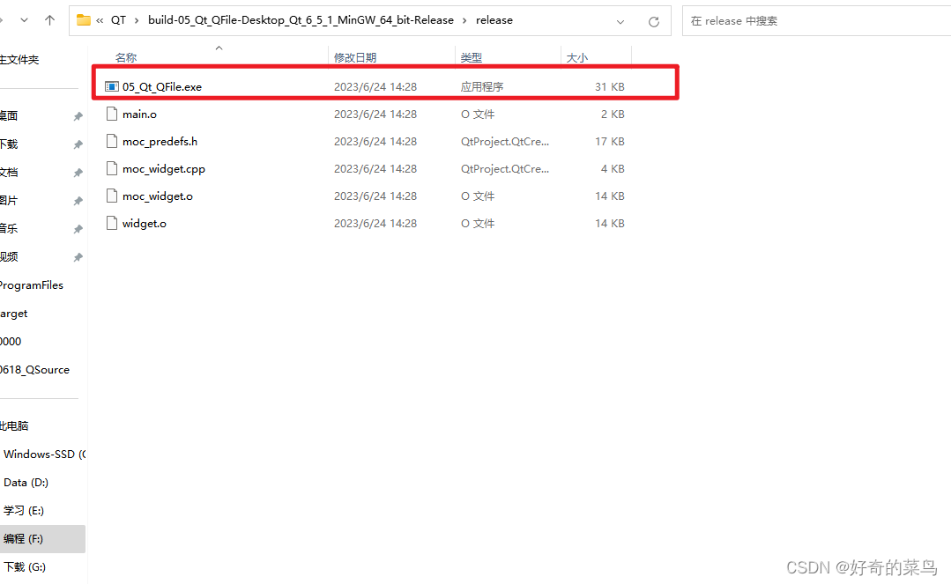Navigate to 此电脑 in the sidebar
The image size is (951, 584).
click(15, 425)
